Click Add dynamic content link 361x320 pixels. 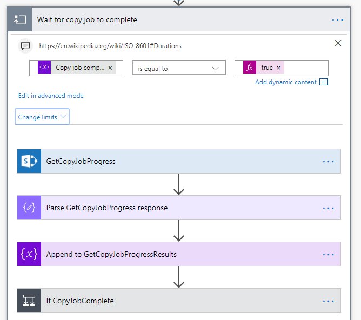click(286, 82)
